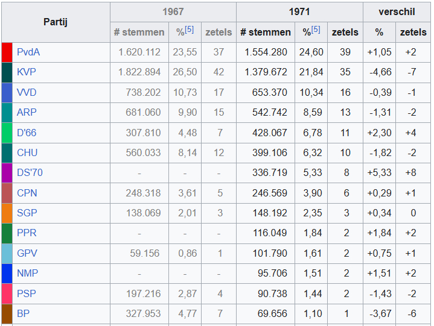The height and width of the screenshot is (326, 434).
Task: Click the red PvdA color swatch
Action: pos(7,52)
